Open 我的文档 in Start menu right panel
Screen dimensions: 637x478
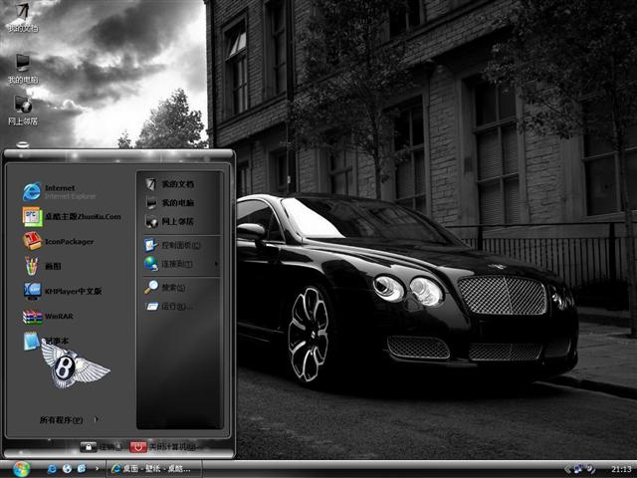[x=176, y=184]
